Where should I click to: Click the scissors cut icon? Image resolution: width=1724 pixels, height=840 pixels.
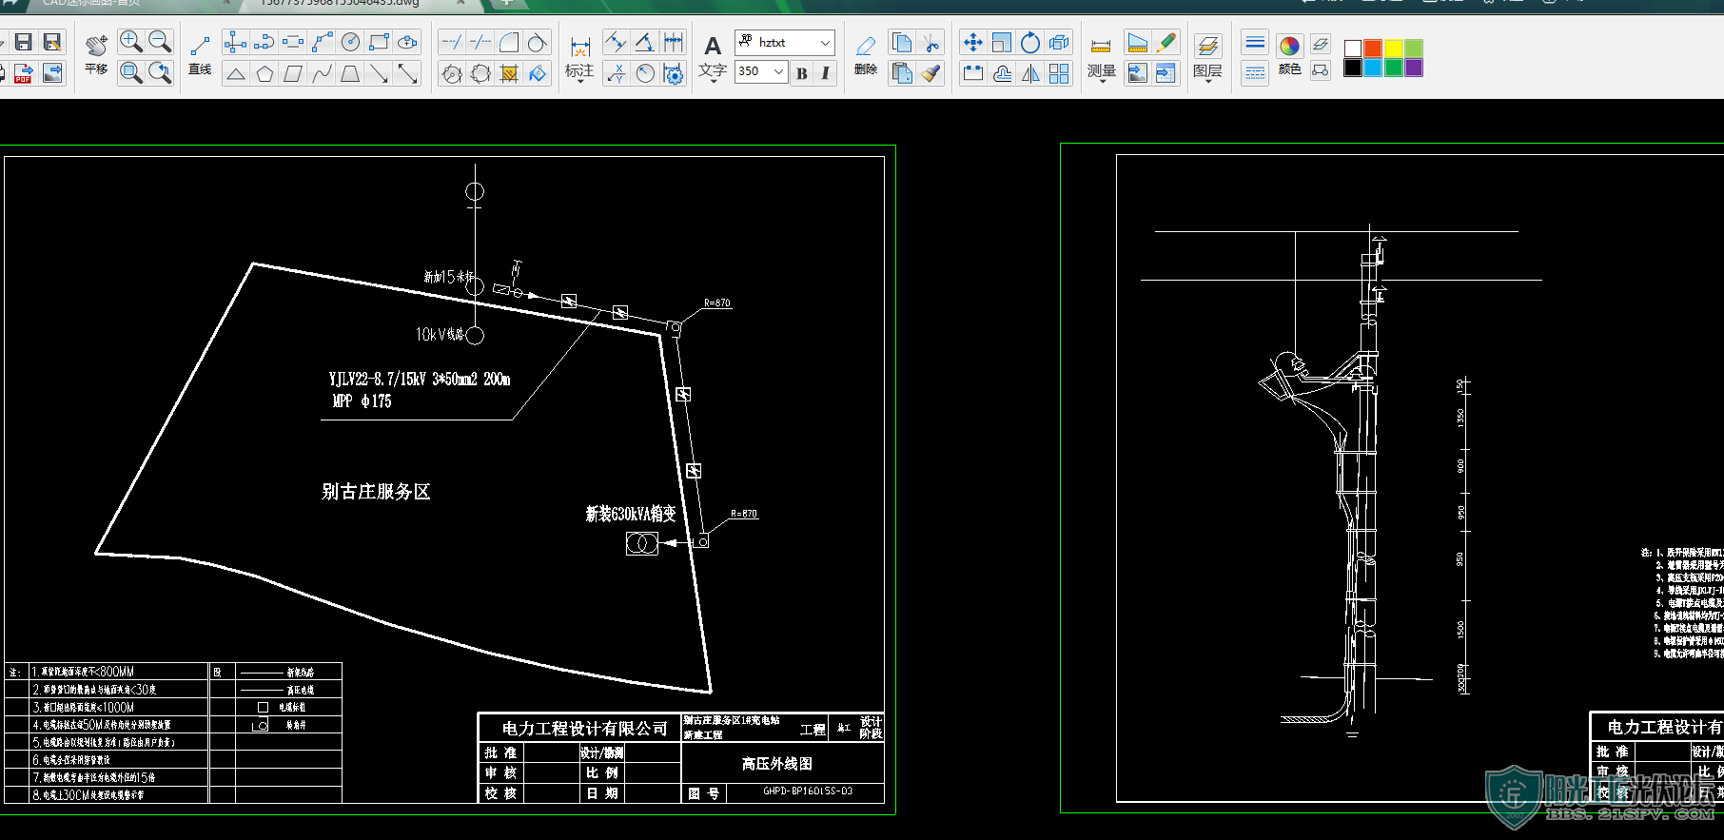point(931,42)
